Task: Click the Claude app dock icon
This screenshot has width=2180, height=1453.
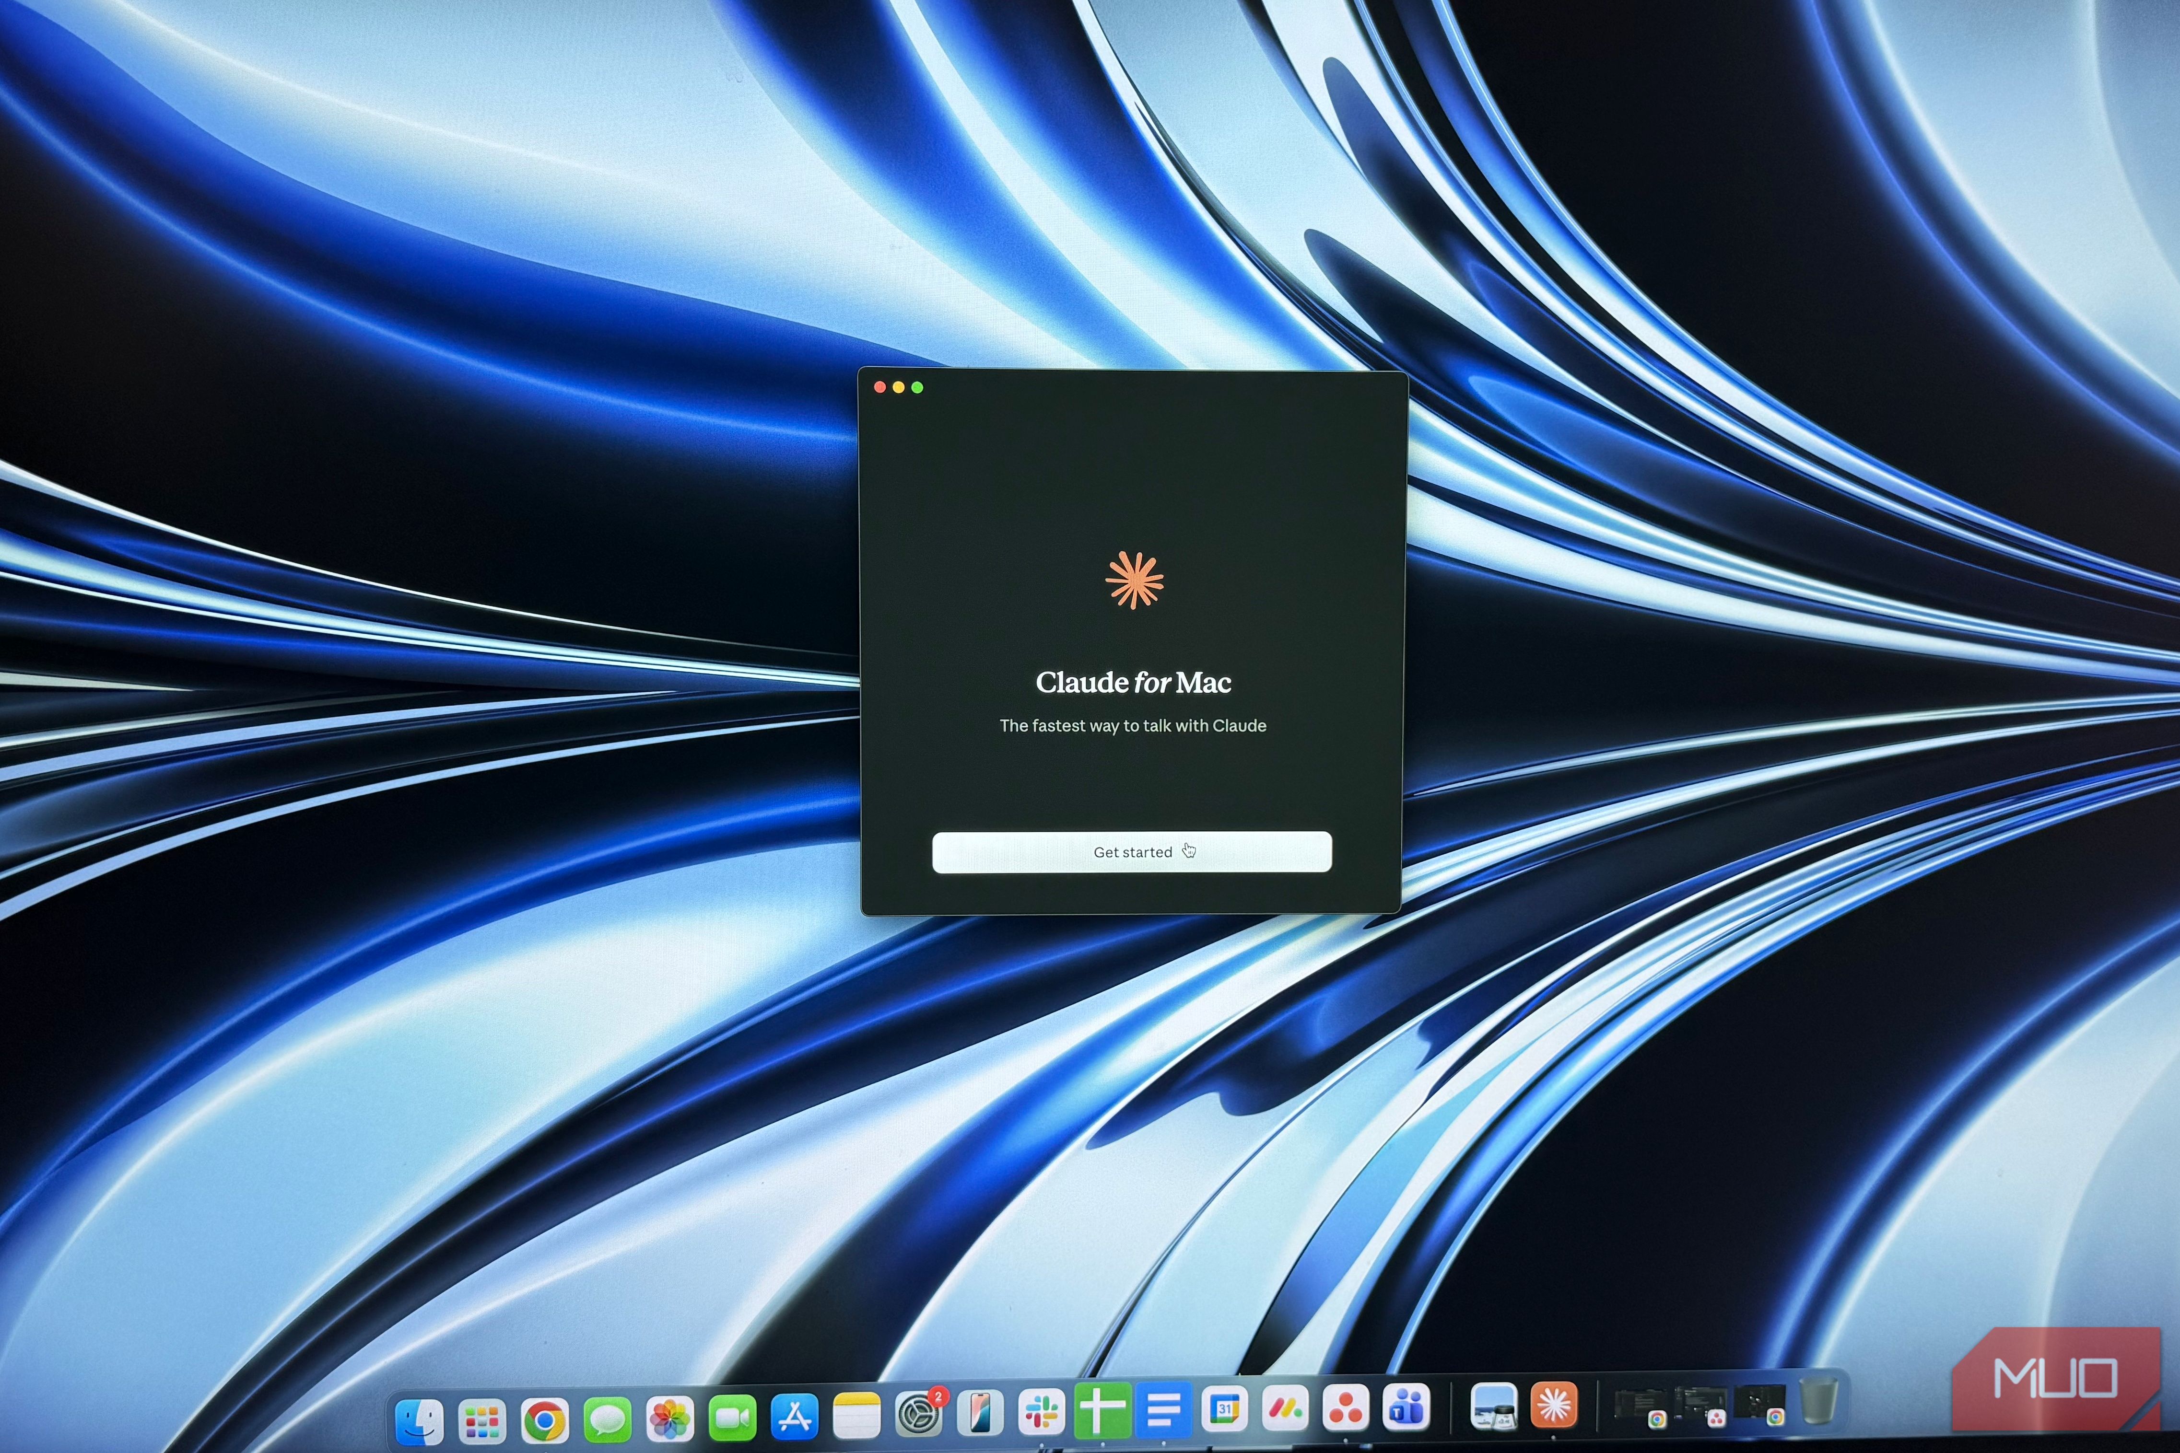Action: point(1553,1405)
